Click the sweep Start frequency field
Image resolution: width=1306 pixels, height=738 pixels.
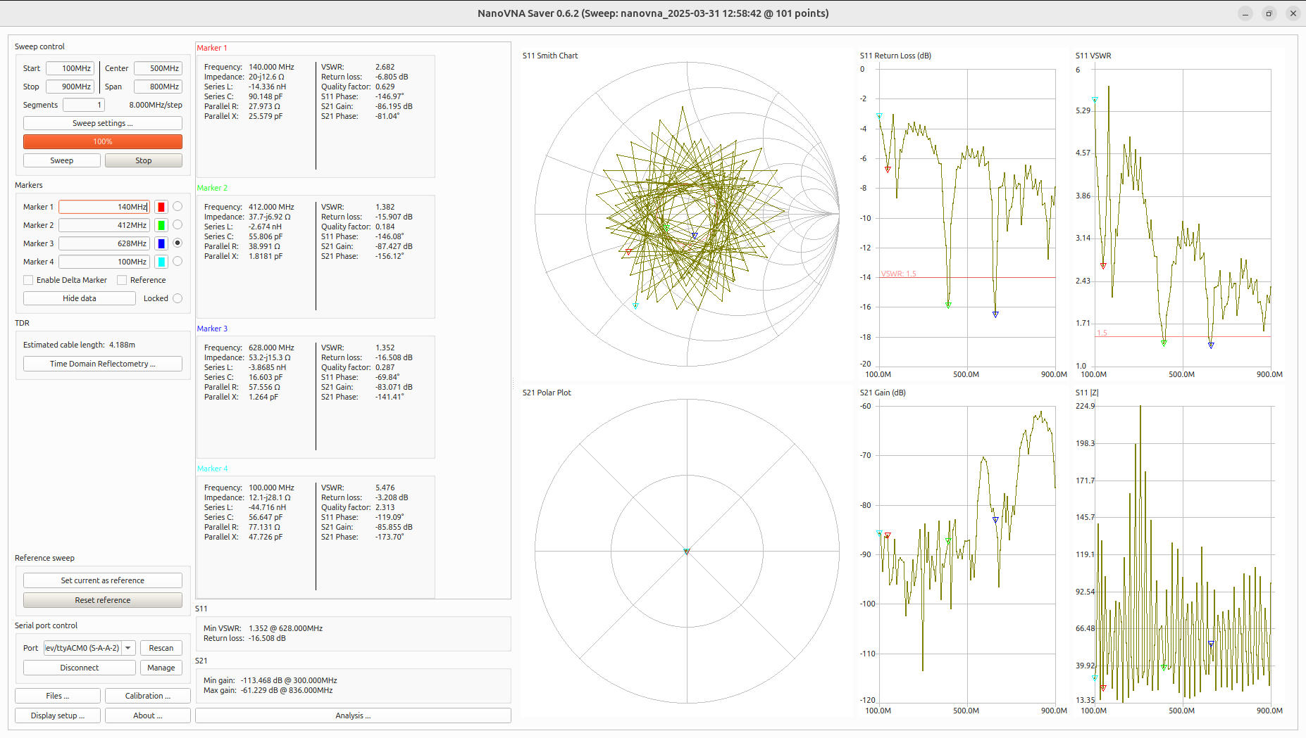[x=70, y=68]
